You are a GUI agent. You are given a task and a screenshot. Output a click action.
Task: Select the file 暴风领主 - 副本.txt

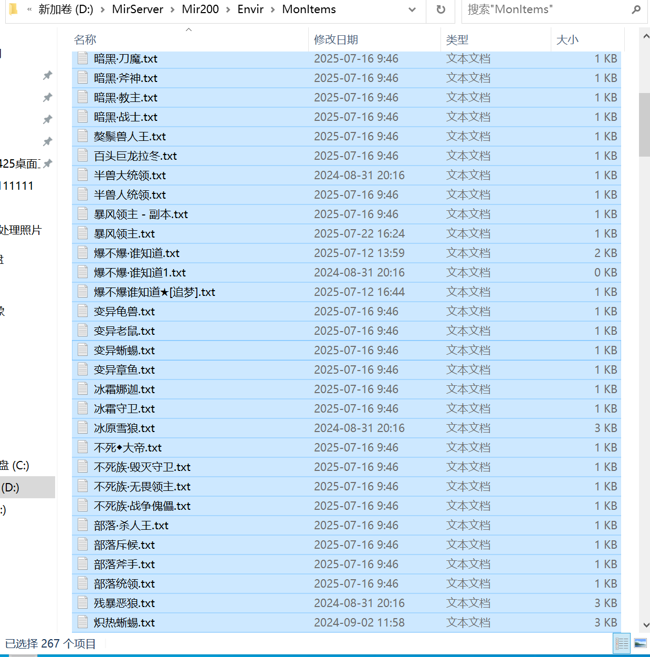tap(347, 214)
